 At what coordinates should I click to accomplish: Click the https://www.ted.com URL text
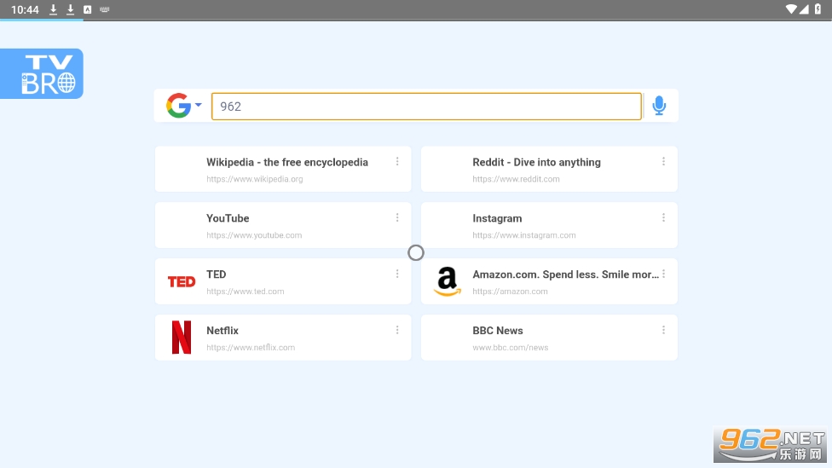[x=246, y=292]
